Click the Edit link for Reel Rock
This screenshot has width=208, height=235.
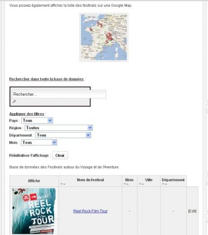point(192,211)
